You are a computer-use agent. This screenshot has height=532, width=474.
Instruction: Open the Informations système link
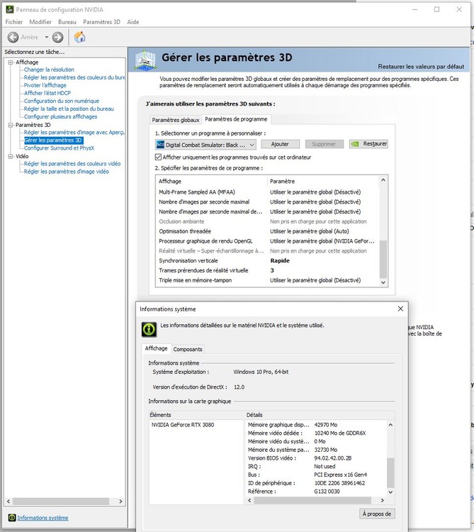coord(43,518)
